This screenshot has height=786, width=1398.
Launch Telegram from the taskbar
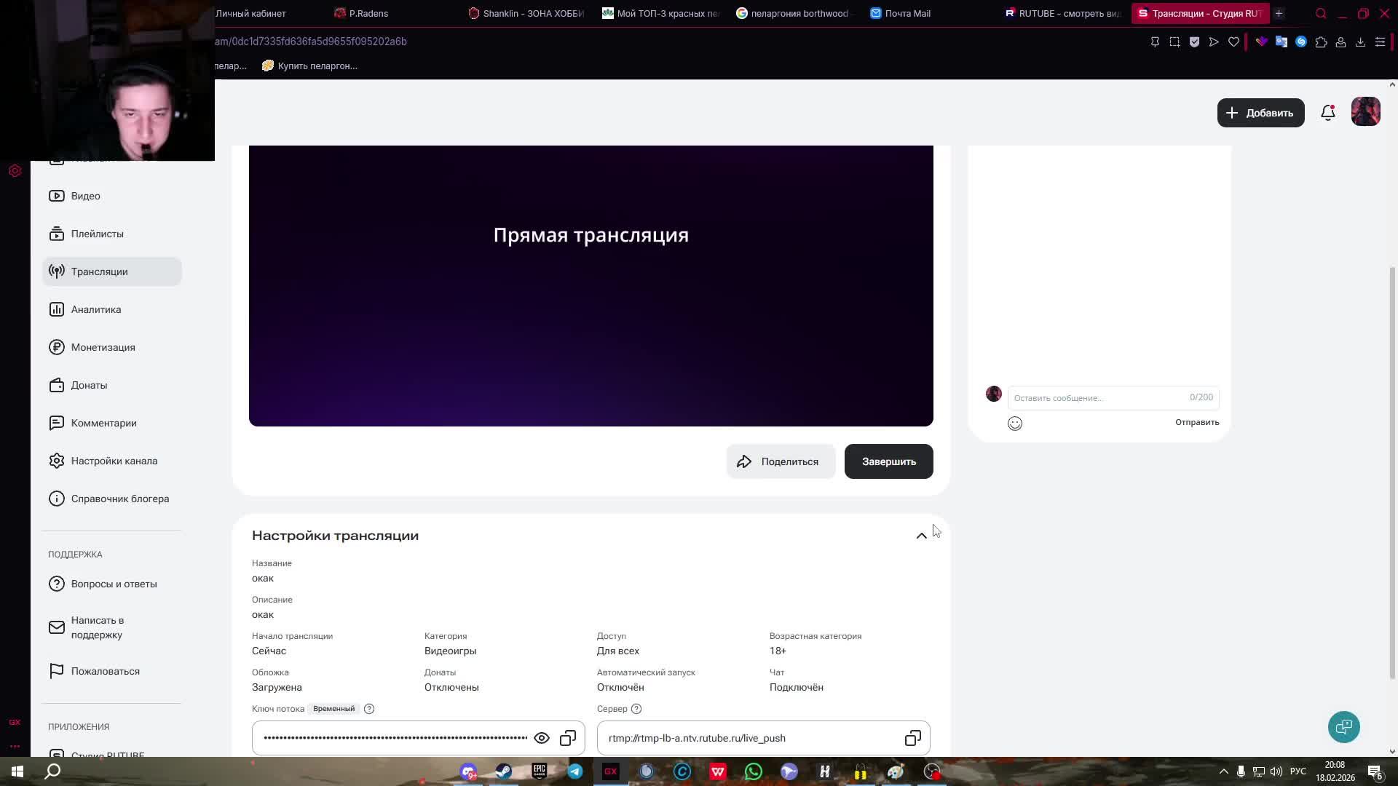[575, 771]
